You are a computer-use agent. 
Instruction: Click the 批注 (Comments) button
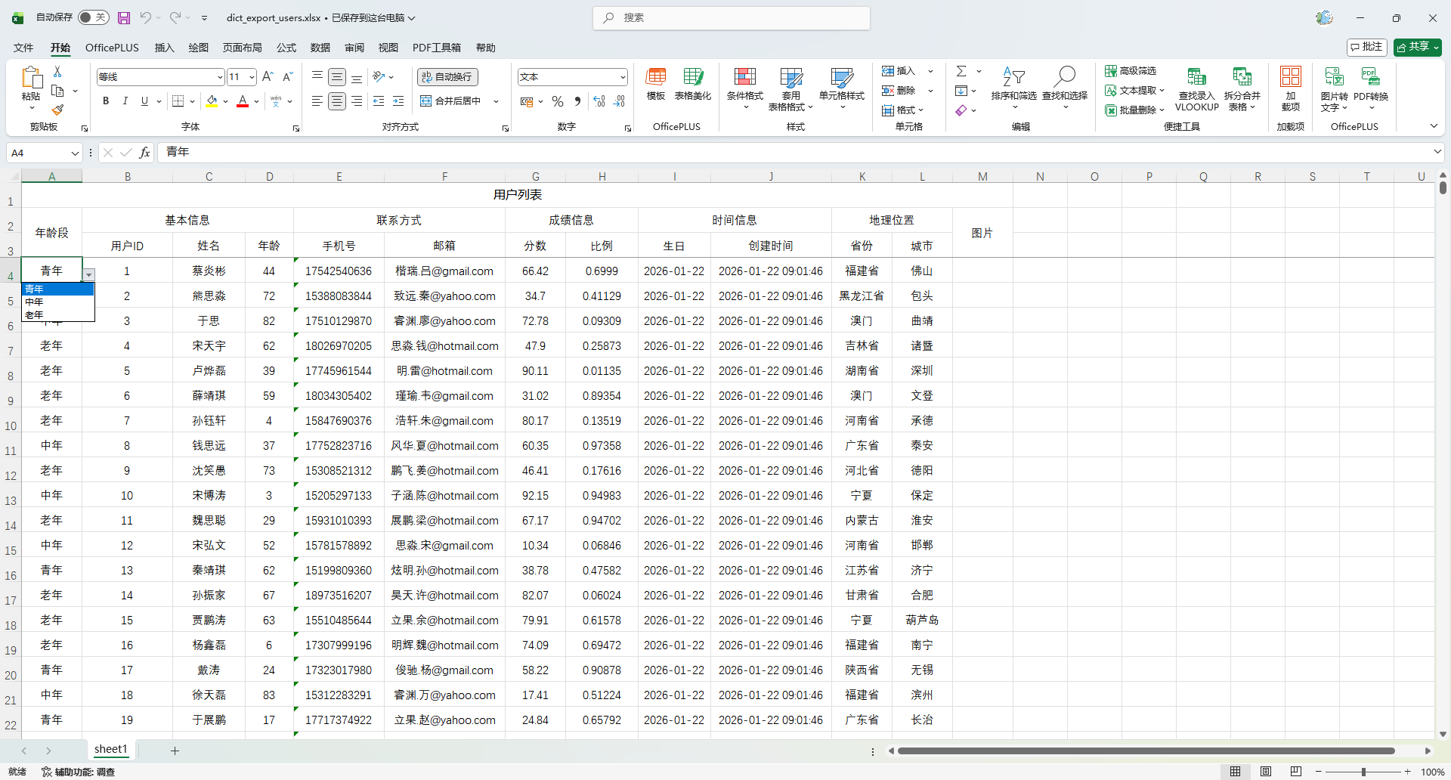[x=1366, y=47]
